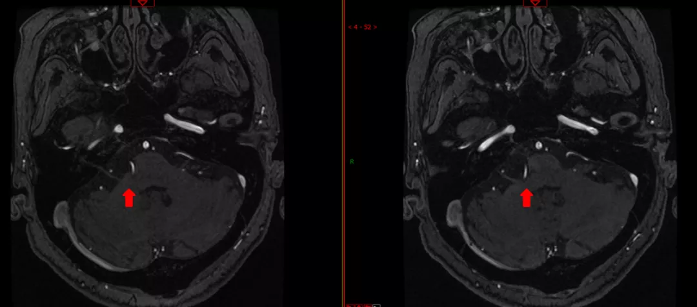
Task: Click the green "R" orientation marker
Action: [x=352, y=162]
